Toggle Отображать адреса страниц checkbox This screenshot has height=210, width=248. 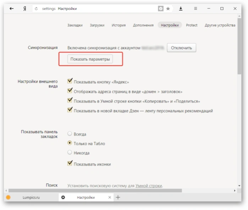[x=70, y=90]
